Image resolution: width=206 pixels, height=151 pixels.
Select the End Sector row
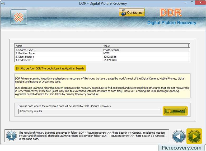point(102,60)
